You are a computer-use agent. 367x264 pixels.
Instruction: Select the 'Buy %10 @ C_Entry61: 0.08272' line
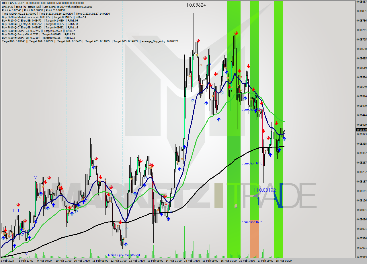coord(40,24)
